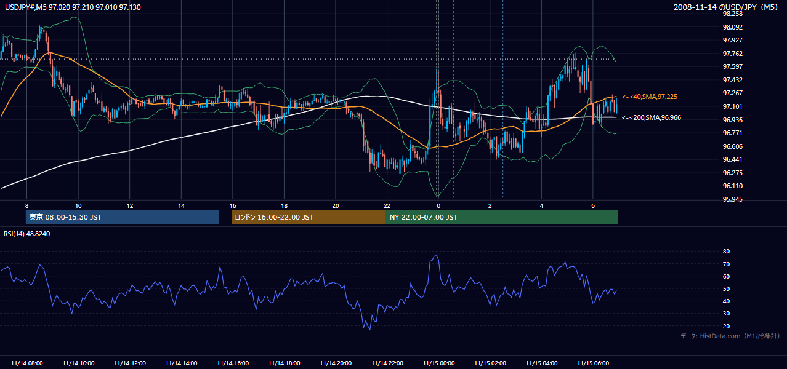Click time label 11/14 22:00

[x=387, y=363]
